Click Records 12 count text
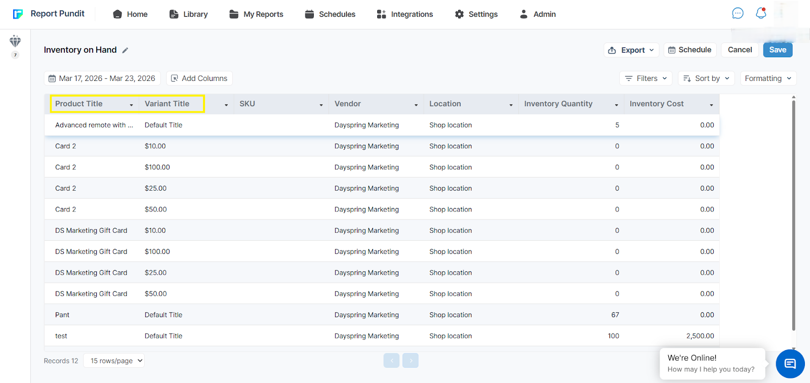This screenshot has width=810, height=383. click(61, 361)
